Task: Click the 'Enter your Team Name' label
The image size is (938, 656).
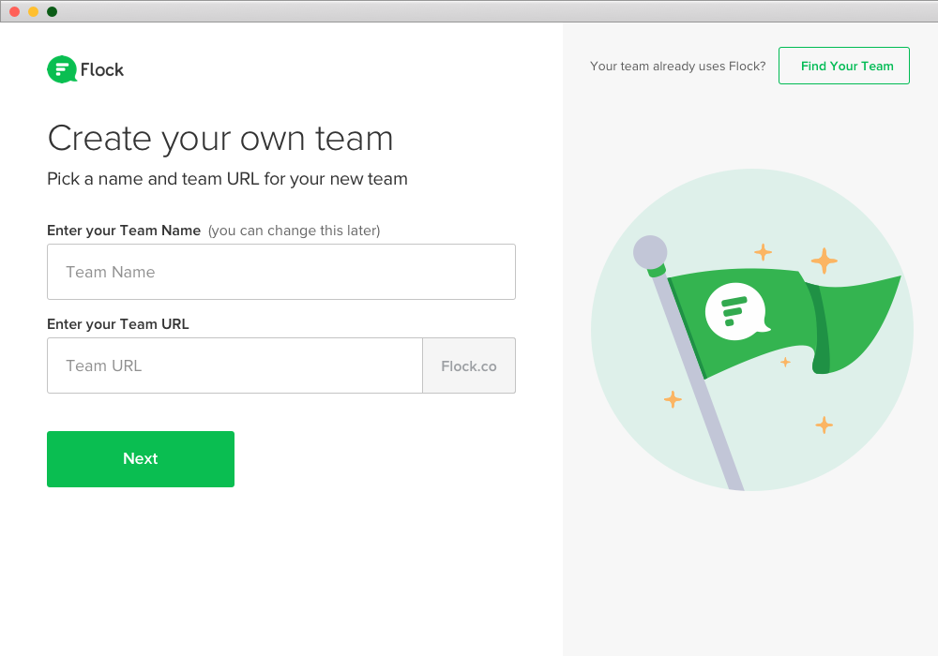Action: [124, 231]
